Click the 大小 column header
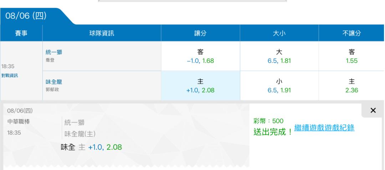The width and height of the screenshot is (385, 170). pyautogui.click(x=279, y=33)
